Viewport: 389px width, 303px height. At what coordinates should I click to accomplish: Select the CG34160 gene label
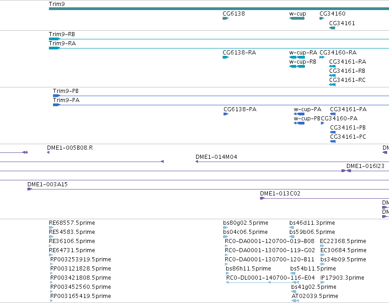[x=332, y=13]
